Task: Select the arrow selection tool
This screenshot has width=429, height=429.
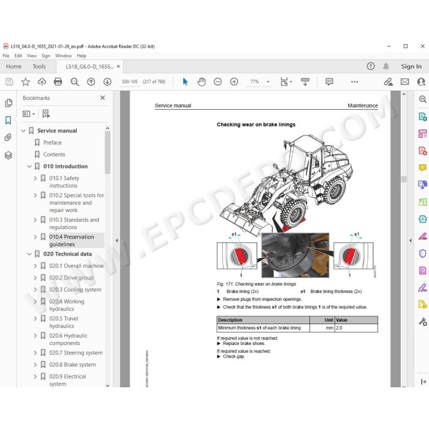Action: tap(185, 82)
